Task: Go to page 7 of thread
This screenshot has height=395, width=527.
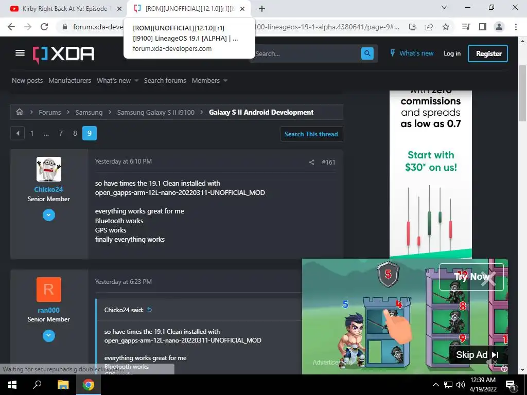Action: (61, 133)
